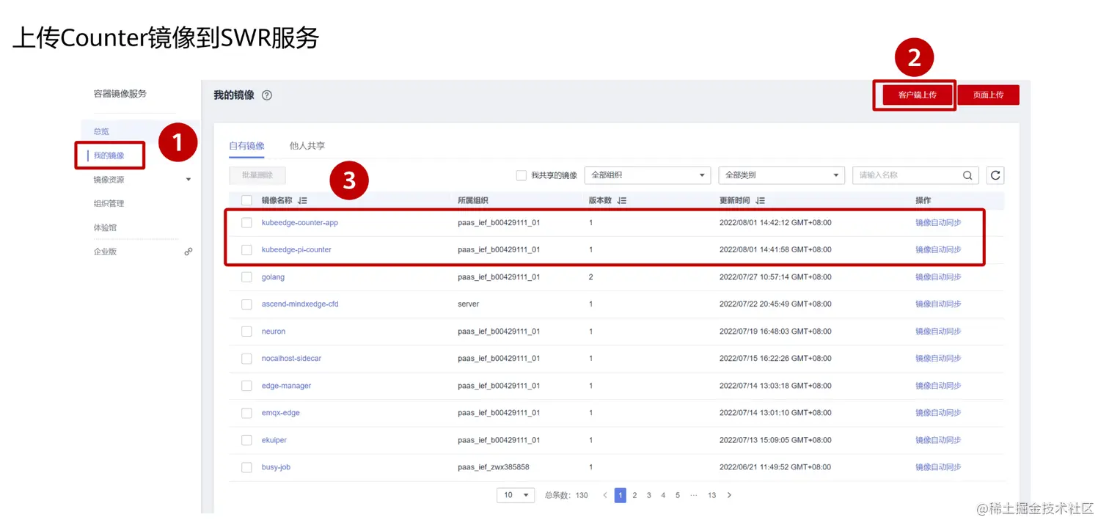Click the 客户端上传 button
This screenshot has height=531, width=1109.
pos(918,95)
